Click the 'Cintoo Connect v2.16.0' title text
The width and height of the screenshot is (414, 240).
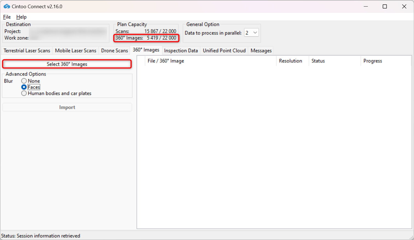[37, 7]
